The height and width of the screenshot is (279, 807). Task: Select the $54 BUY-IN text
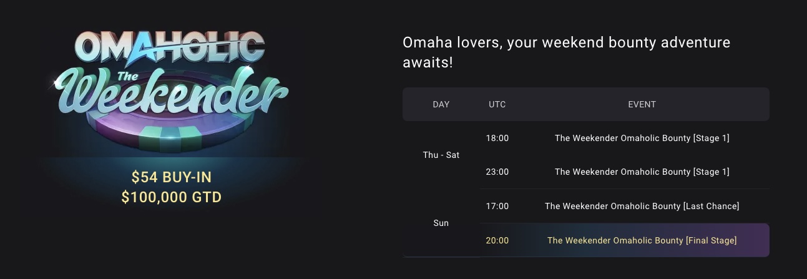click(x=172, y=177)
